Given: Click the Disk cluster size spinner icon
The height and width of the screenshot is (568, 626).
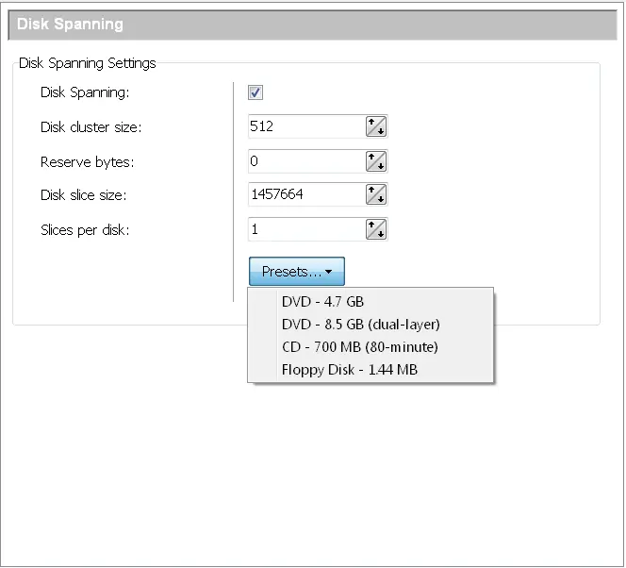Looking at the screenshot, I should [x=375, y=126].
